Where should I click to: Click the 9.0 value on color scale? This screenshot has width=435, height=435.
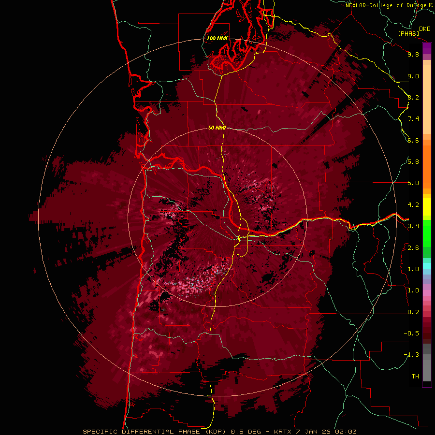(x=413, y=76)
